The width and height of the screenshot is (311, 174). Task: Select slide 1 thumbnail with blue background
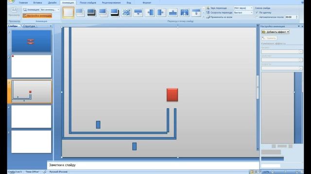pyautogui.click(x=31, y=41)
